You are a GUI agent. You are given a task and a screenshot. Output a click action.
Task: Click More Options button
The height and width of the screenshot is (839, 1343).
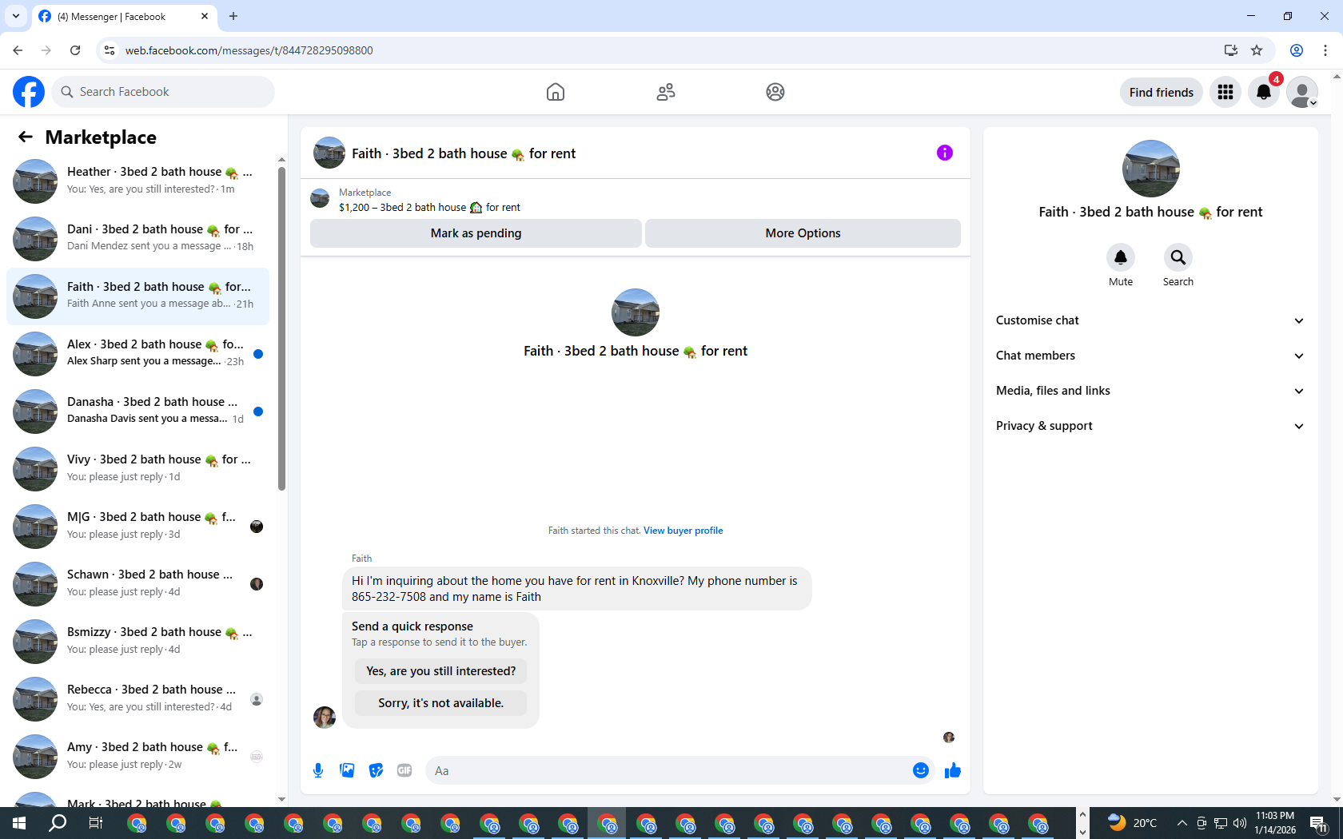pos(803,233)
